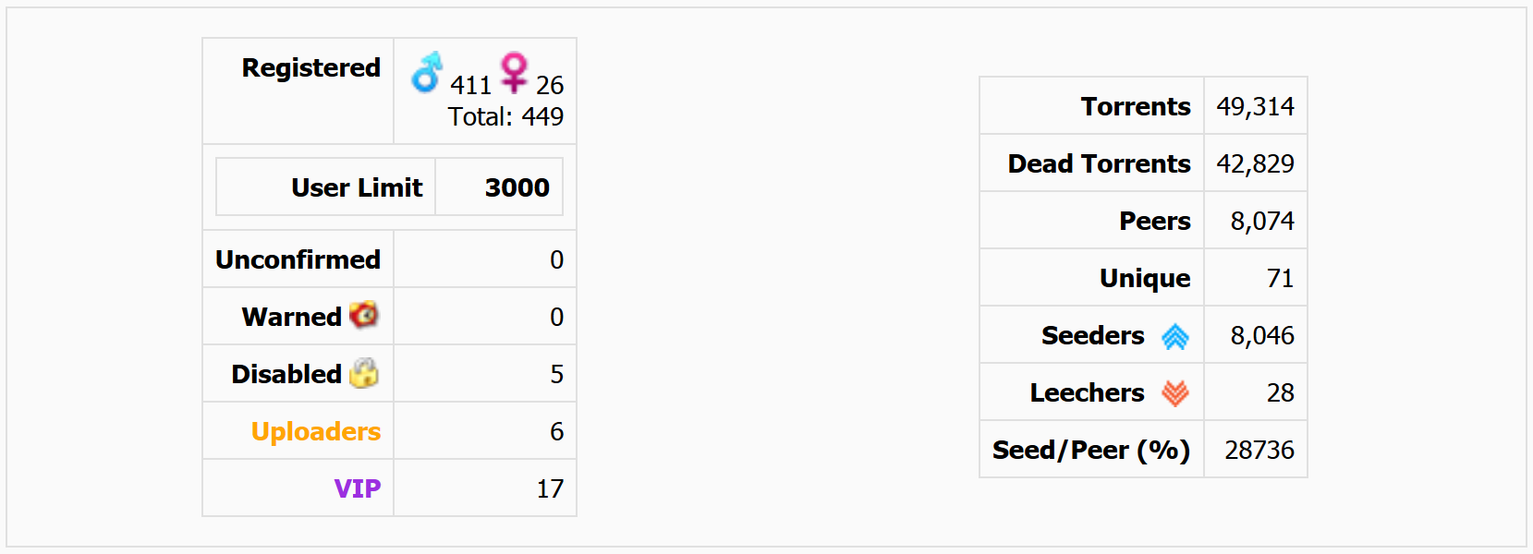Click the Unconfirmed row label

click(x=298, y=259)
